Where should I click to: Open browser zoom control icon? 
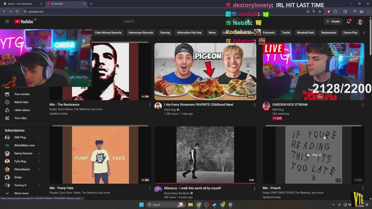314,12
